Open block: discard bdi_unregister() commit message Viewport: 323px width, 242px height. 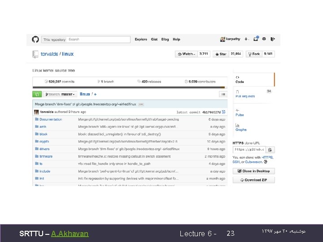(x=119, y=134)
